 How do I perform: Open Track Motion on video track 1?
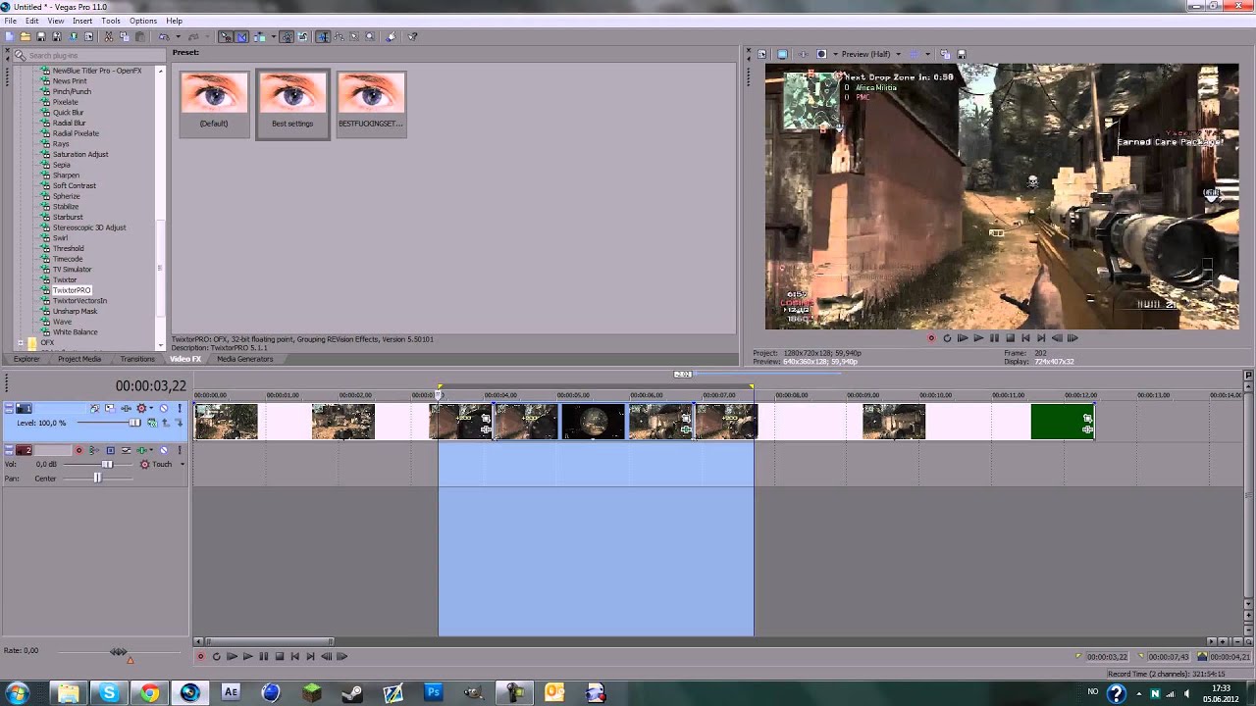tap(110, 408)
